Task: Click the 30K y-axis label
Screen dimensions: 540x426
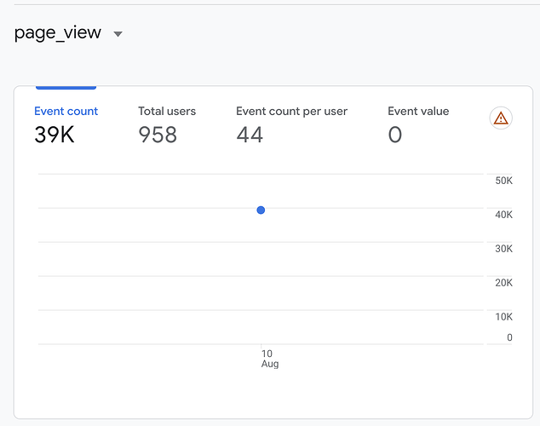Action: (x=504, y=249)
